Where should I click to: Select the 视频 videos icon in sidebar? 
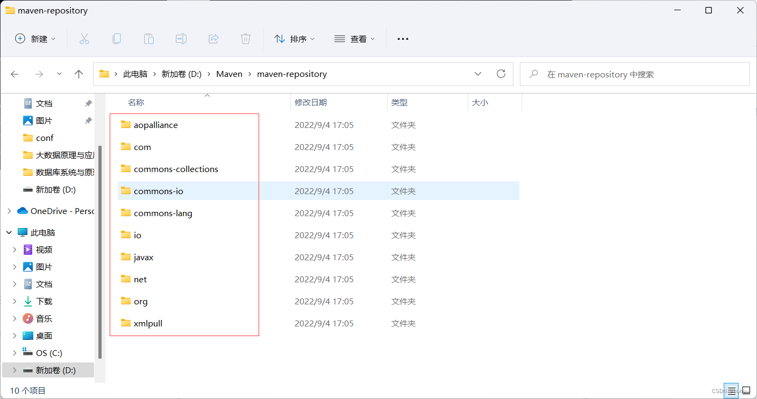click(28, 250)
